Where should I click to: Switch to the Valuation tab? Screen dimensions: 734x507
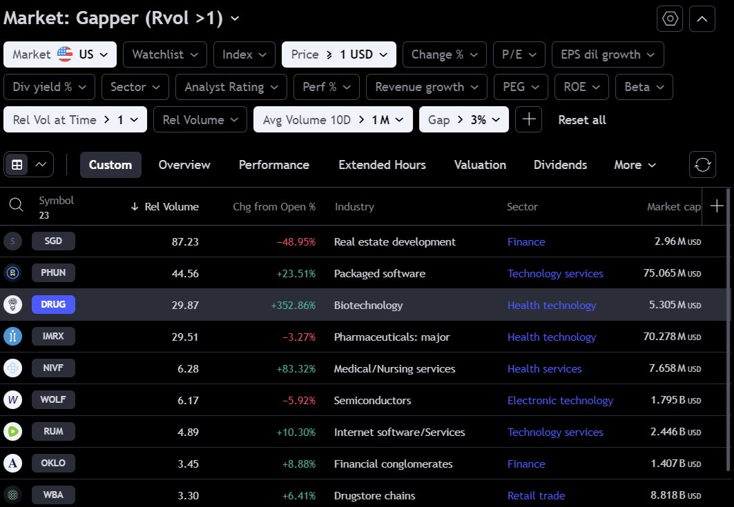(480, 165)
